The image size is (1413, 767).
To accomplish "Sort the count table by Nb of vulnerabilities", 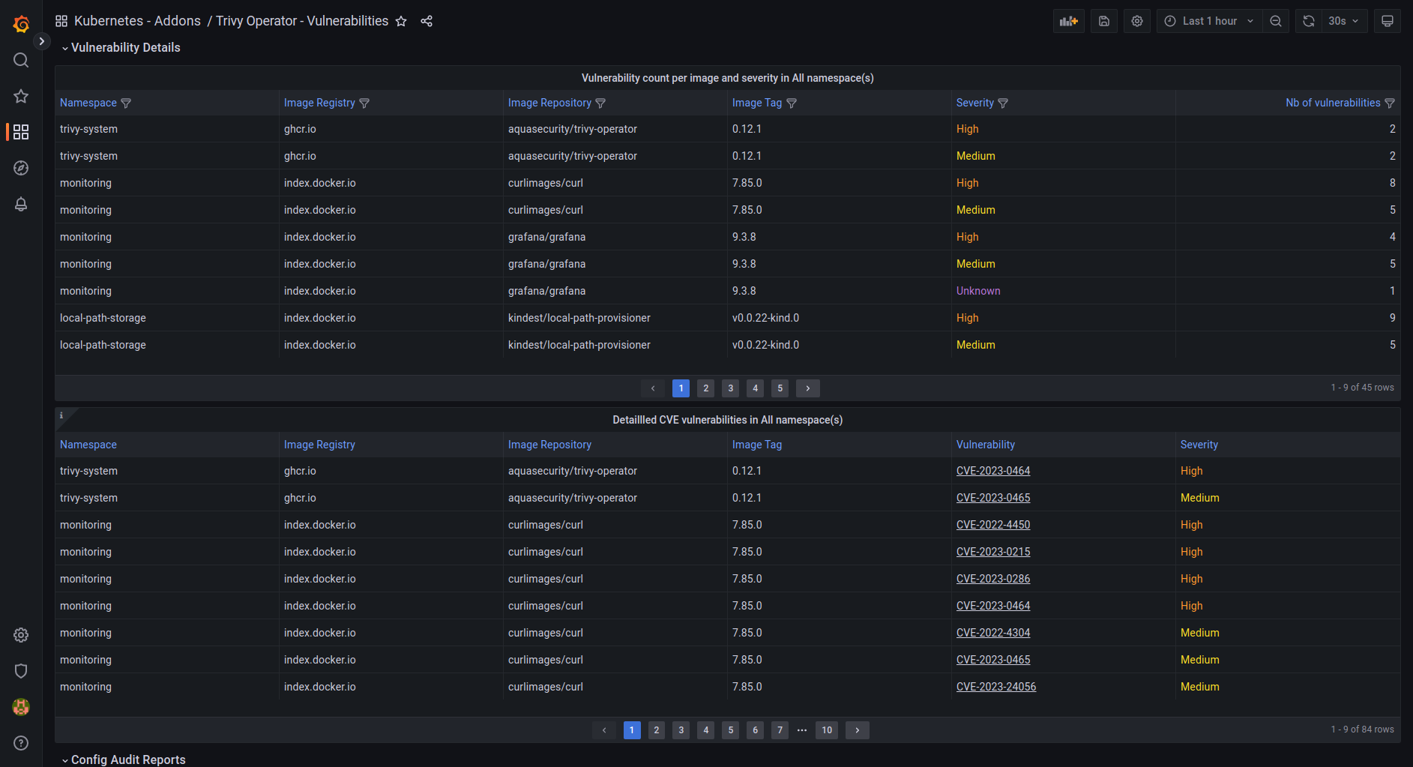I will 1333,103.
